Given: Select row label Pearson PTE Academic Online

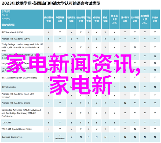Looking at the screenshot, I should (16, 103).
